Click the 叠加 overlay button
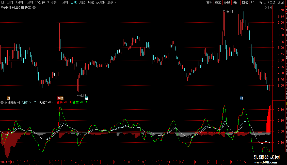Viewport: 287px width, 165px height. pos(218,2)
